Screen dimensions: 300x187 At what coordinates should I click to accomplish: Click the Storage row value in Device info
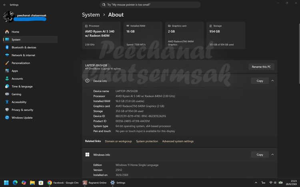[x=129, y=111]
